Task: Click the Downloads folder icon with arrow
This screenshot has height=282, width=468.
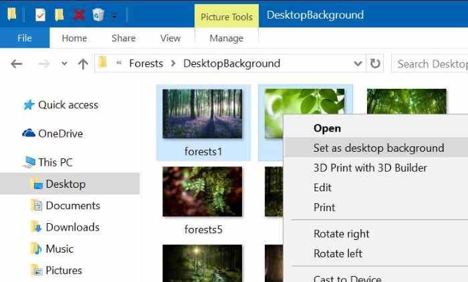Action: coord(37,227)
